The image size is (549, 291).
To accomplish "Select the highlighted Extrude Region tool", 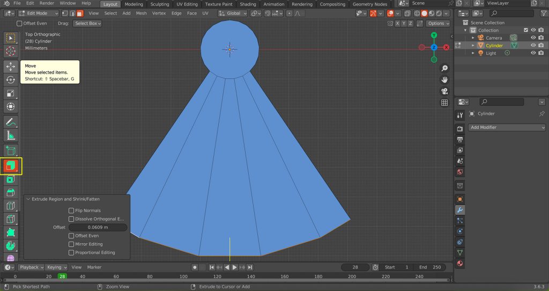I will 11,166.
